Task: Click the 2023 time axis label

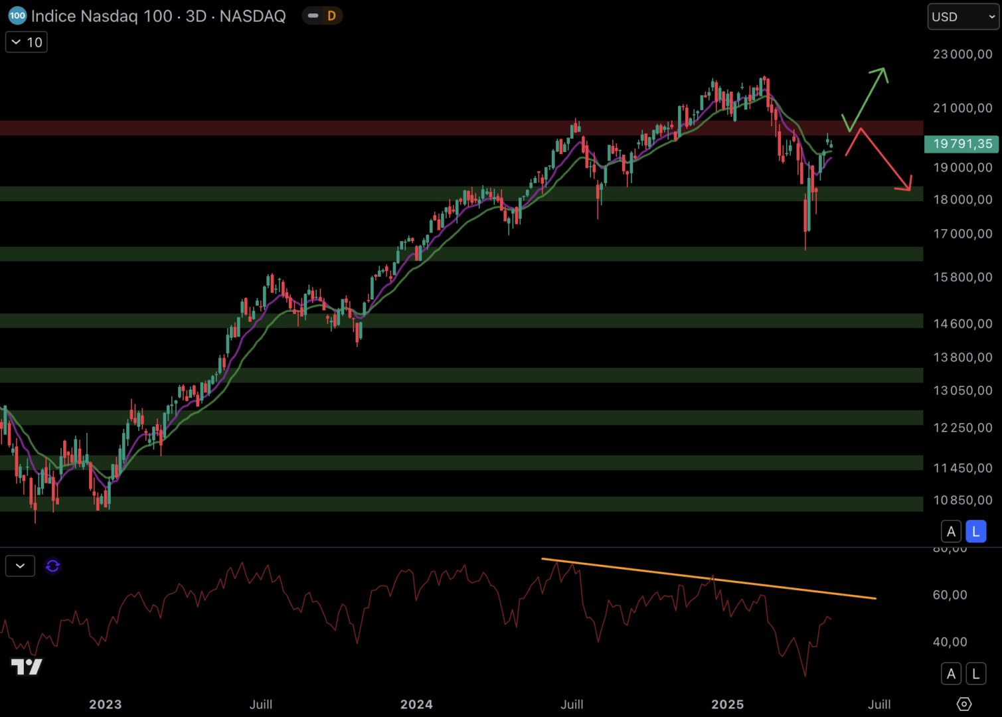Action: [106, 704]
